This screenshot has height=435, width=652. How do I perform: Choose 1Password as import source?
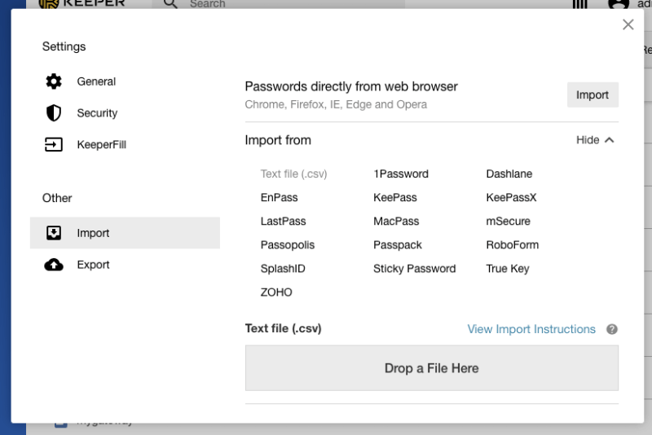(x=401, y=174)
